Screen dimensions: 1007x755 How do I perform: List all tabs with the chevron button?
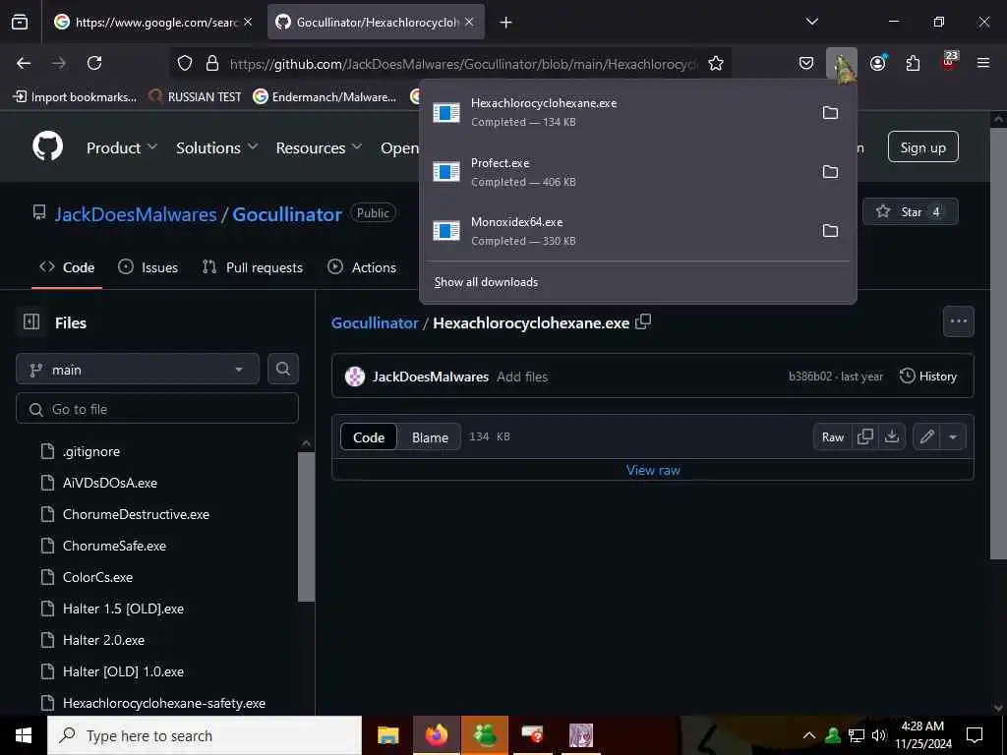[811, 22]
